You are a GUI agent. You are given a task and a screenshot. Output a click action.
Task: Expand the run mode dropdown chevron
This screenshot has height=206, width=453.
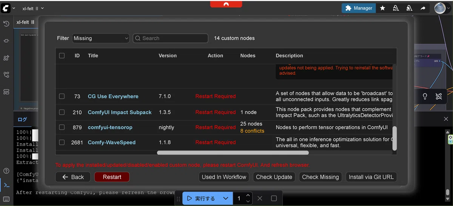(226, 198)
